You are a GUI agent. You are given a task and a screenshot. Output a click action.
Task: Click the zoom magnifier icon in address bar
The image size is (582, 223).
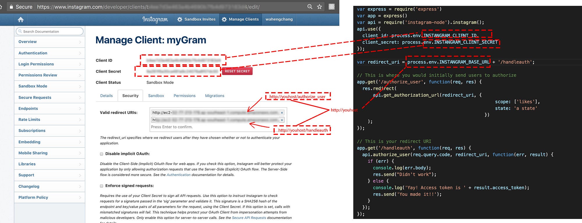point(310,6)
